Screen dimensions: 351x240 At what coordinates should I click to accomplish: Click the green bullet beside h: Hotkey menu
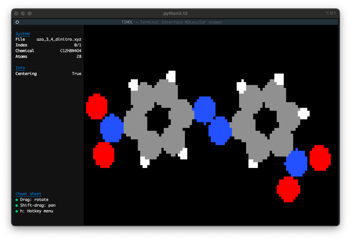pos(17,211)
